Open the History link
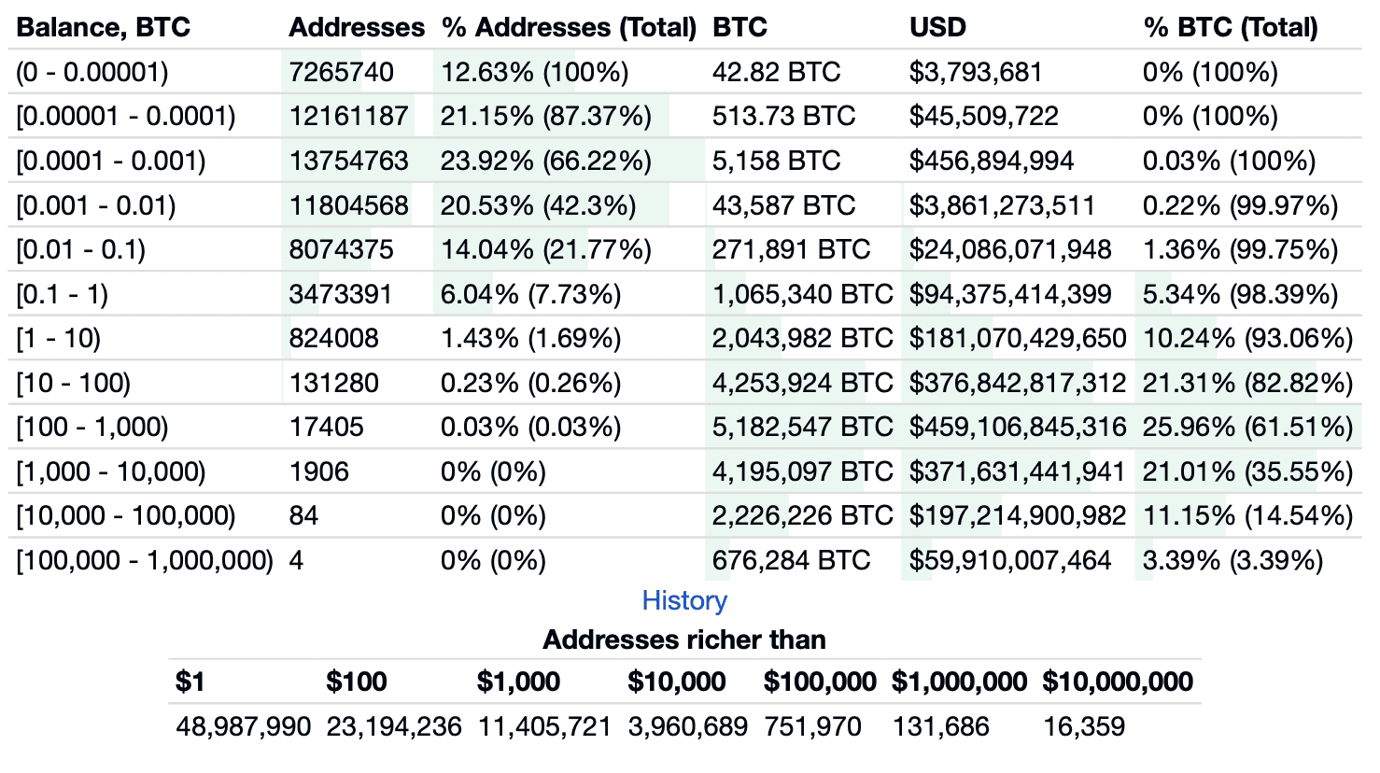This screenshot has height=773, width=1380. [x=684, y=600]
